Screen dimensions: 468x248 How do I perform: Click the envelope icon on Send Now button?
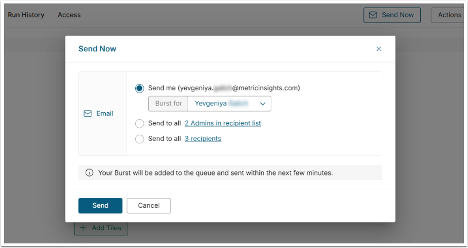(373, 15)
